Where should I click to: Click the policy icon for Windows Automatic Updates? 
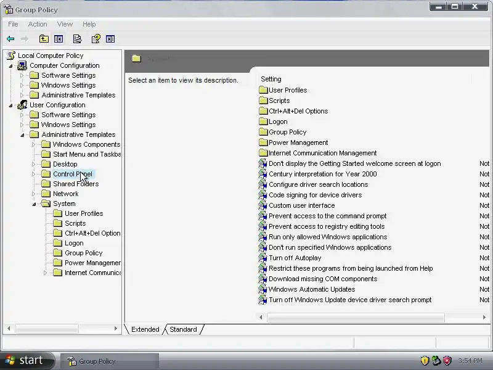263,289
